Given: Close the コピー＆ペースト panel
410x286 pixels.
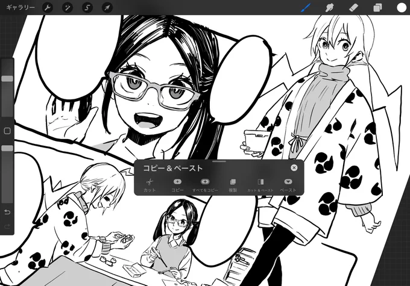Looking at the screenshot, I should tap(294, 167).
